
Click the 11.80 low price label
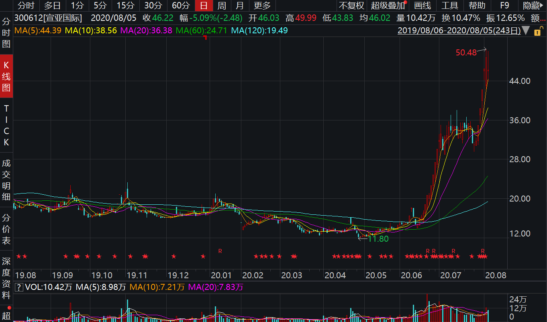(x=378, y=238)
